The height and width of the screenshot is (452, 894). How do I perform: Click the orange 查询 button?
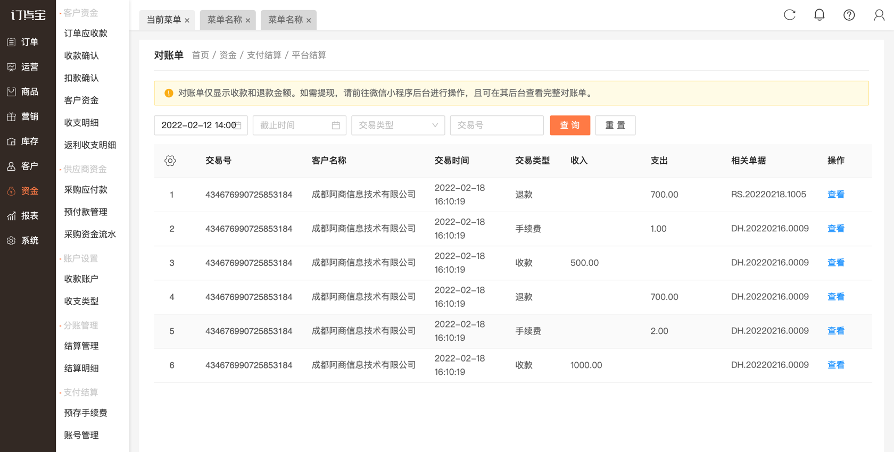[570, 125]
